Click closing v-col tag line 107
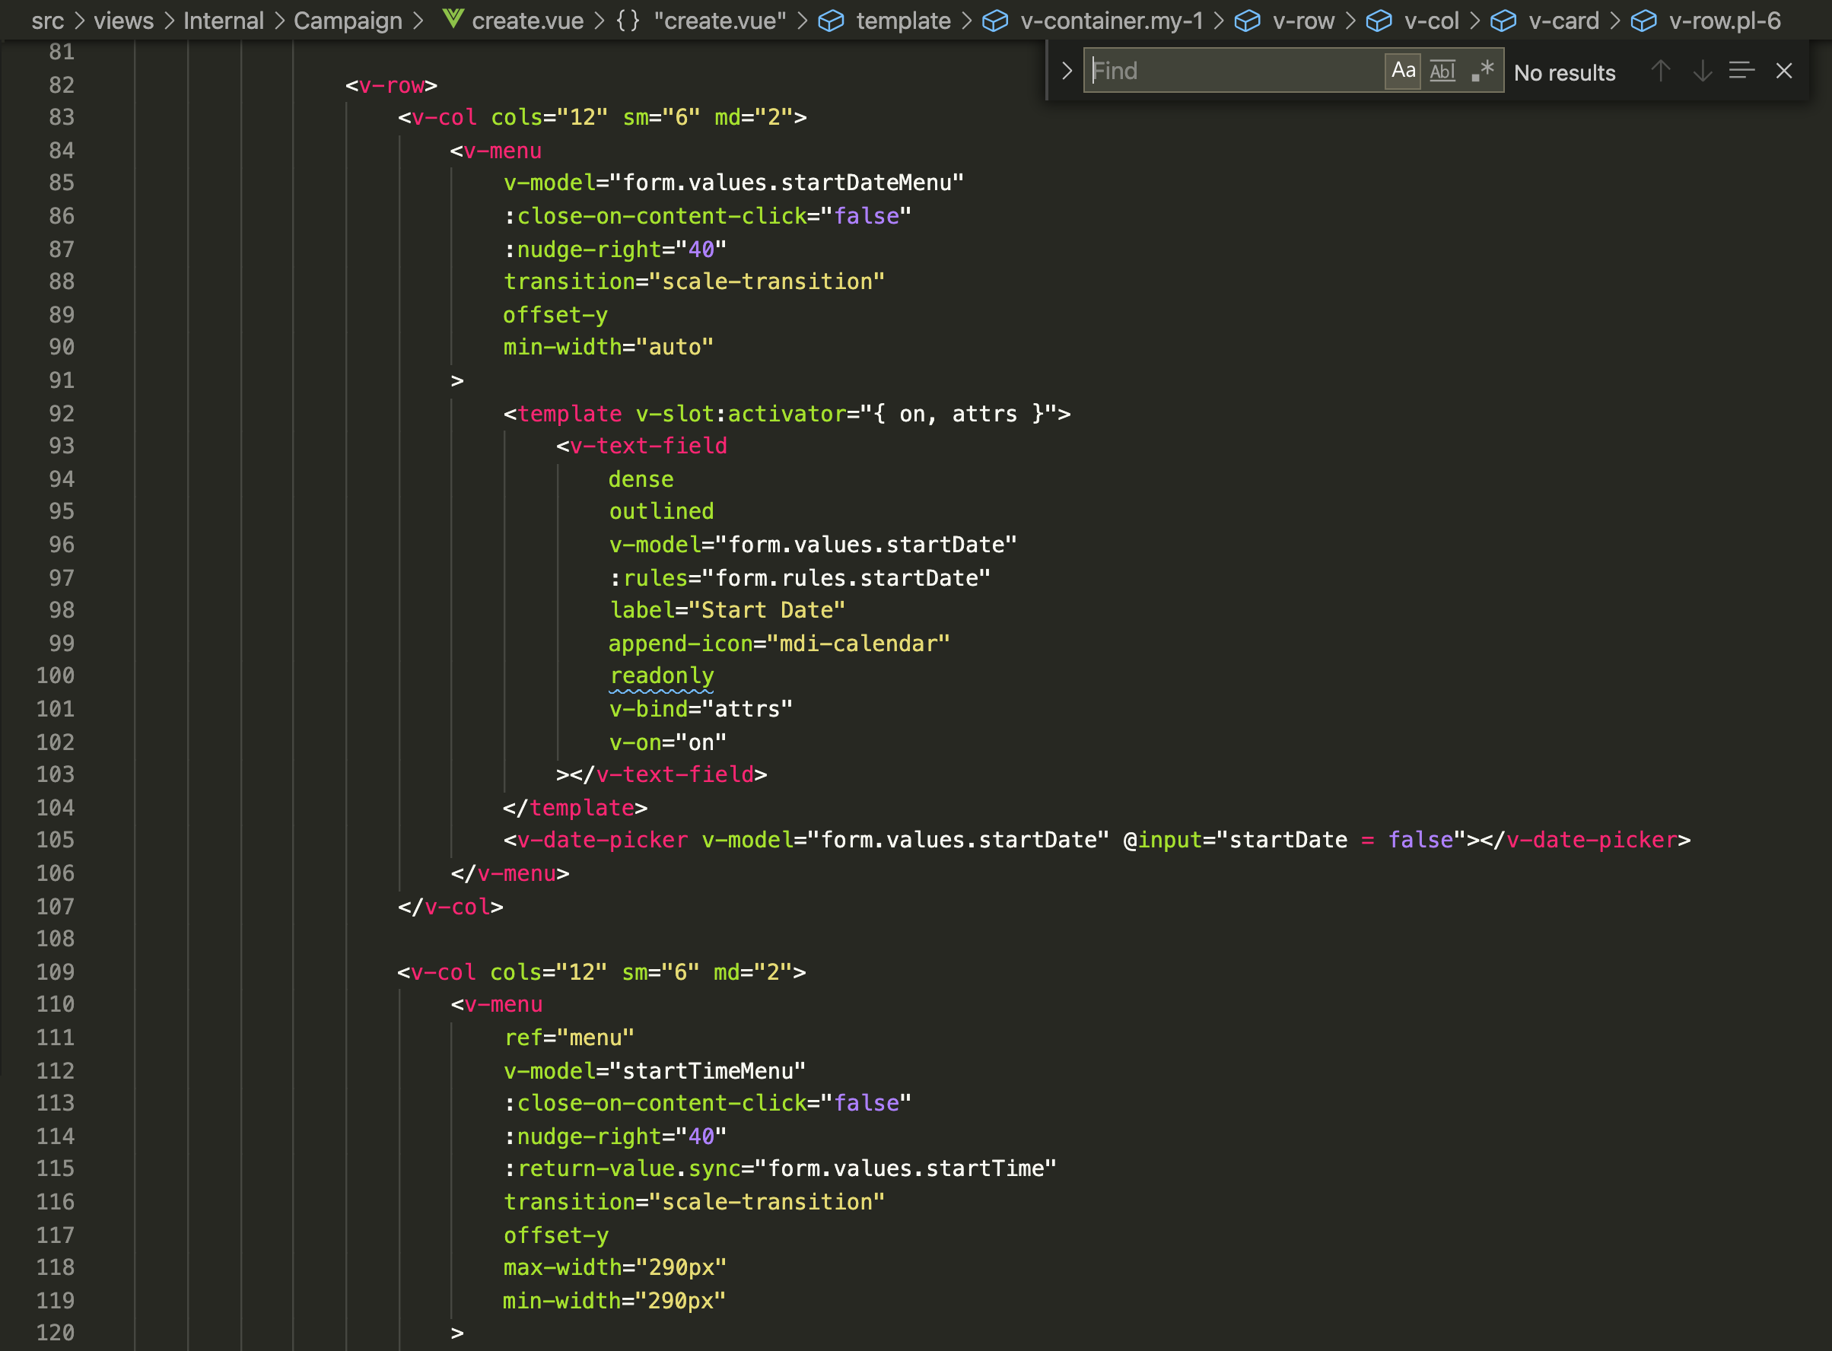Screen dimensions: 1832x1351 [450, 907]
